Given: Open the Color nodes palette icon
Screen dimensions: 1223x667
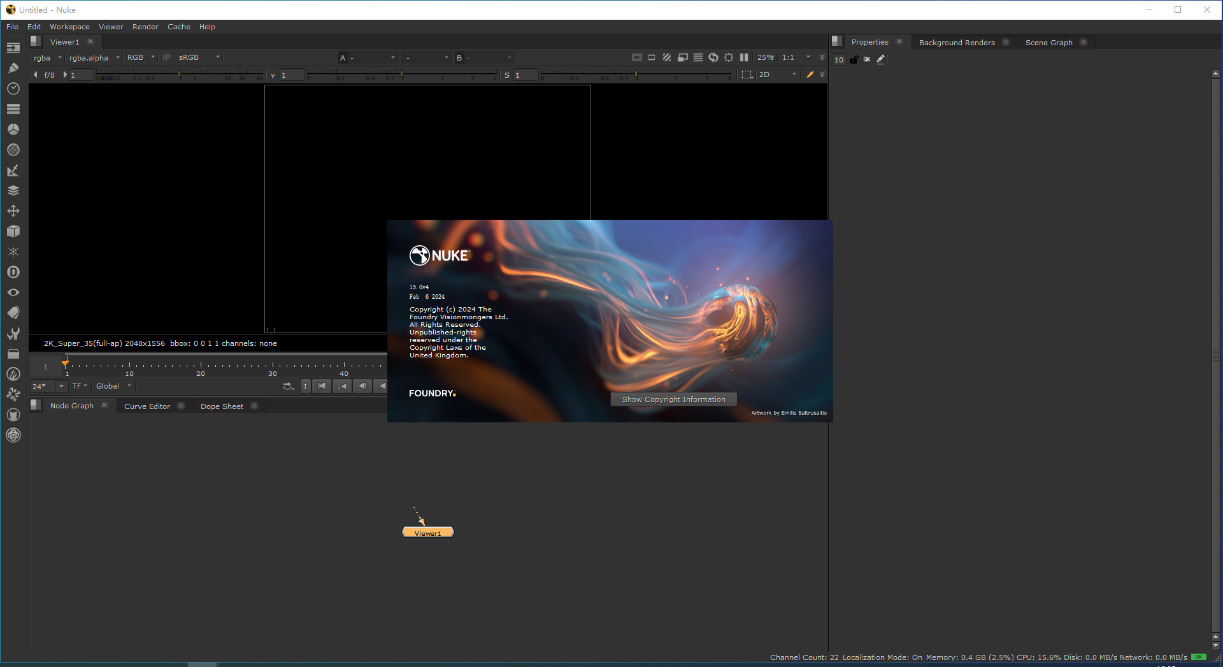Looking at the screenshot, I should pos(13,129).
